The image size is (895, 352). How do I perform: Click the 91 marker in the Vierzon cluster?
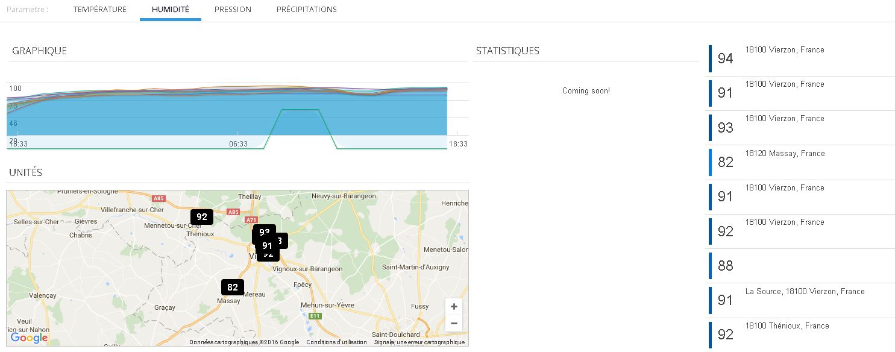tap(267, 246)
